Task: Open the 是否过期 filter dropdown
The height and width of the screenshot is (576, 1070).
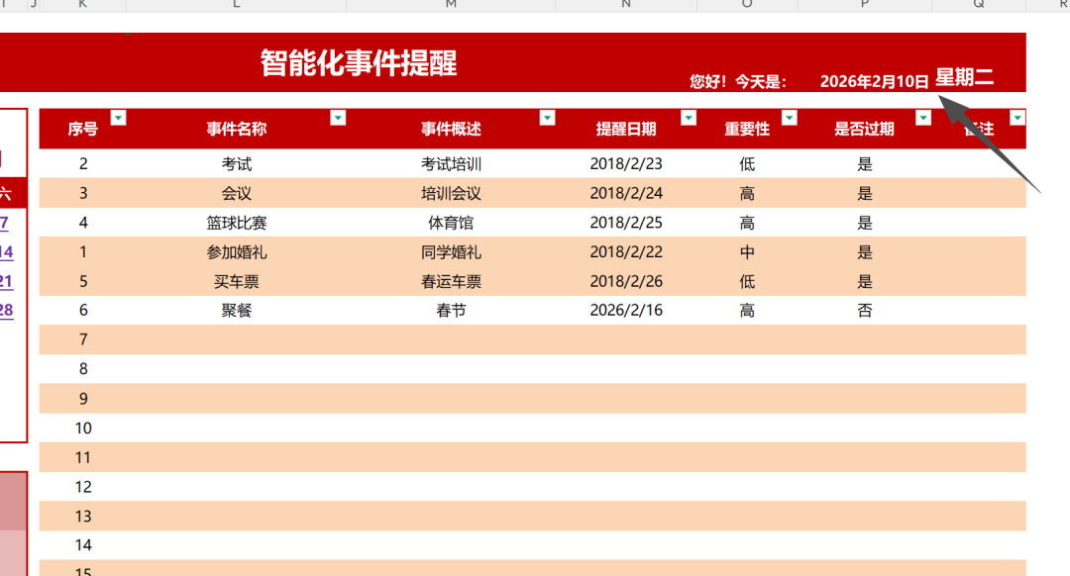Action: (x=923, y=118)
